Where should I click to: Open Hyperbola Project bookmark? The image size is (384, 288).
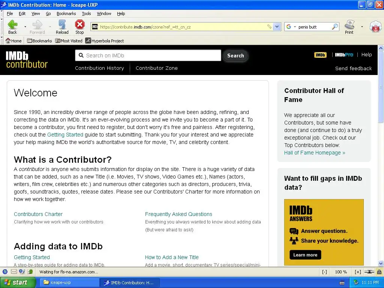pos(105,40)
